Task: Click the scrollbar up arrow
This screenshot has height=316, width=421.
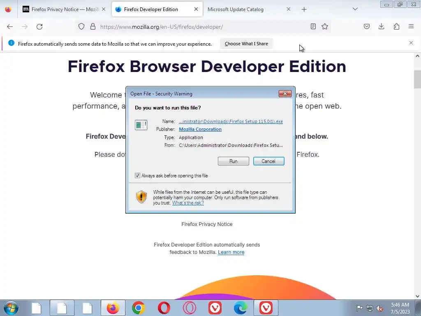Action: coord(417,56)
